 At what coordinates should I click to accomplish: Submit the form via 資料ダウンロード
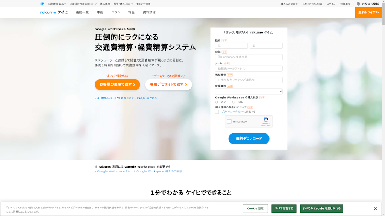(249, 139)
